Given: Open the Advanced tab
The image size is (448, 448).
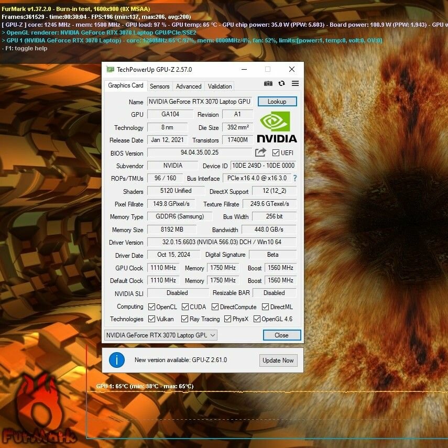Looking at the screenshot, I should click(189, 86).
